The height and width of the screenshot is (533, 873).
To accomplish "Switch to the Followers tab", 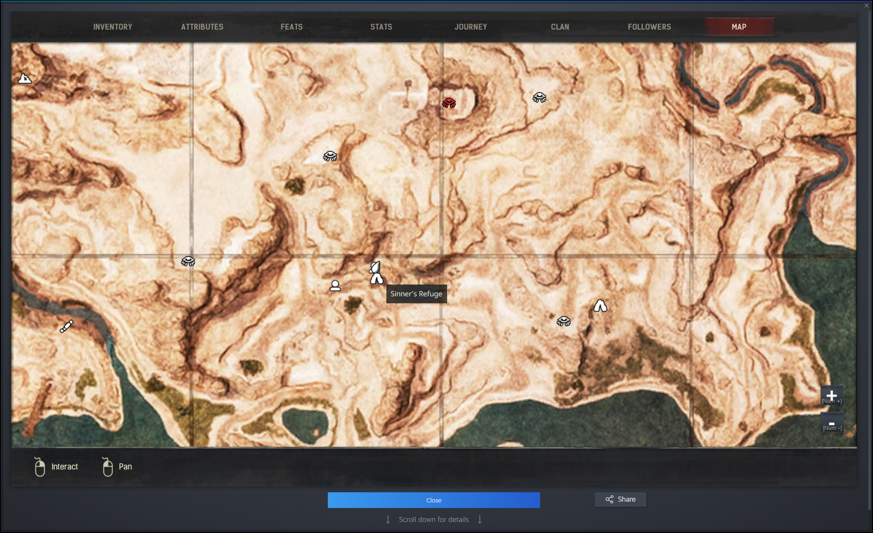I will point(650,27).
